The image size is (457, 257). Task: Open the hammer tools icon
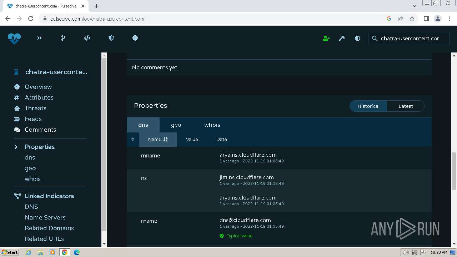point(342,38)
